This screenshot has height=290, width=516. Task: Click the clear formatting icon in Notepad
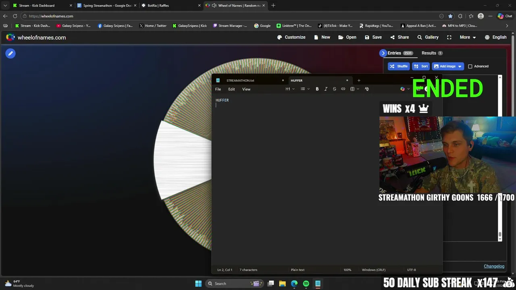(x=366, y=89)
